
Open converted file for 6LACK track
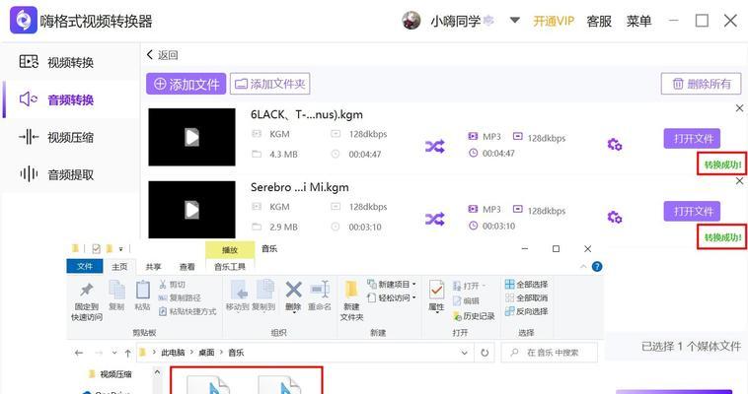692,139
